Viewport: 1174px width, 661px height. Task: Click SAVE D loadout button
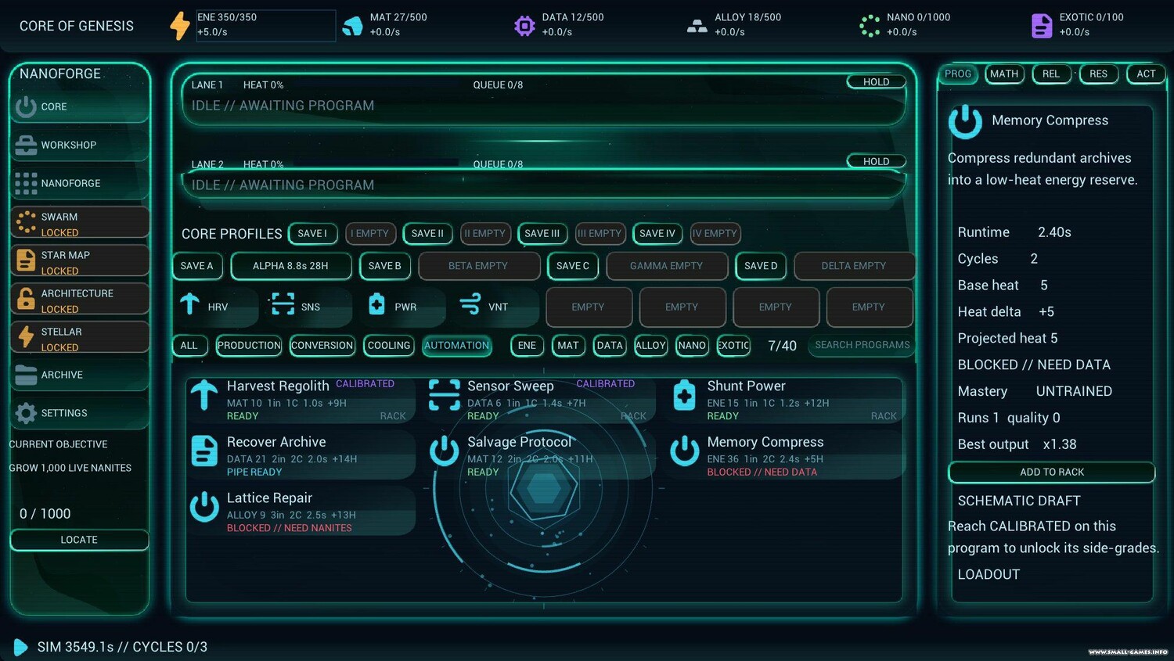point(761,266)
